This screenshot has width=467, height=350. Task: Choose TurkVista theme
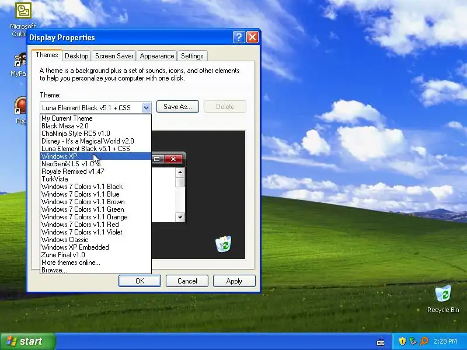[96, 179]
